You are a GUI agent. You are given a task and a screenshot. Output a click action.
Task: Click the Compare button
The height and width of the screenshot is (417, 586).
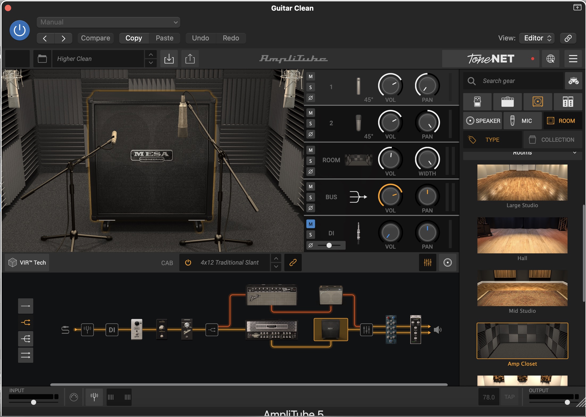click(x=95, y=38)
